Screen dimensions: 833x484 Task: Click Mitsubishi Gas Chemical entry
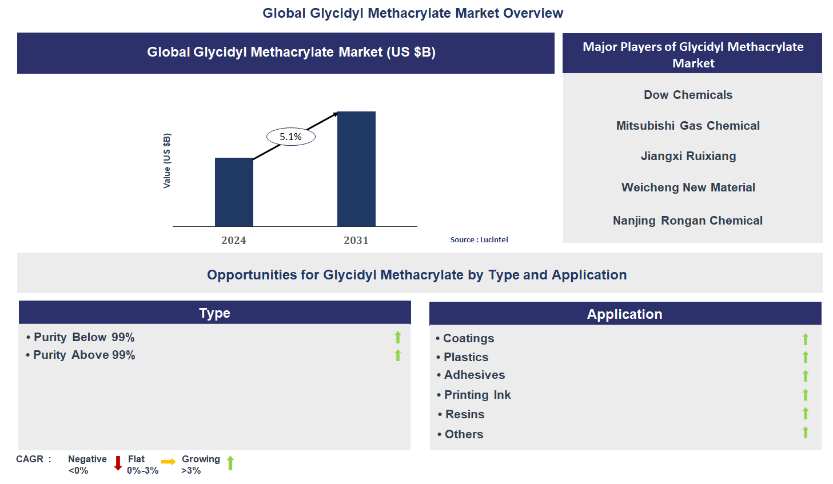[x=688, y=126]
